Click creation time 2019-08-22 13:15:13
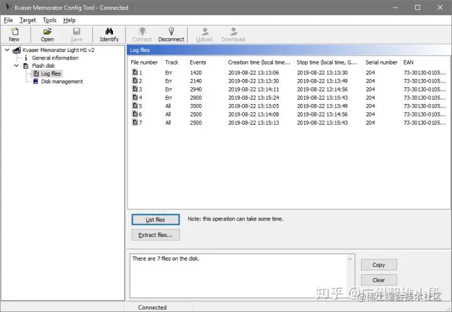 click(x=254, y=123)
